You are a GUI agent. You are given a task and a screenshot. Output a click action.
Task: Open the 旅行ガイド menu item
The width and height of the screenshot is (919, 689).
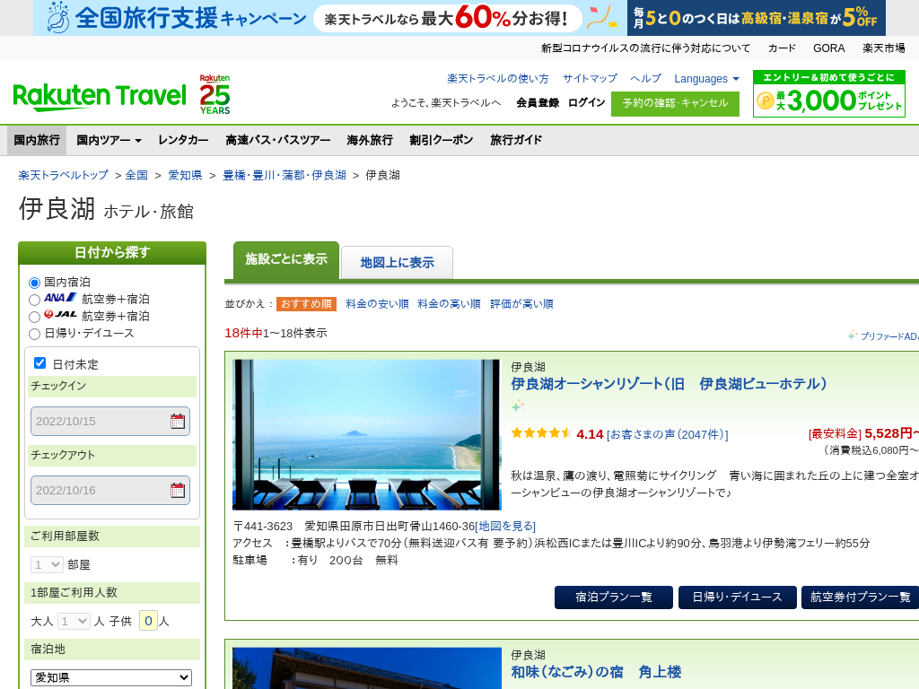[516, 140]
